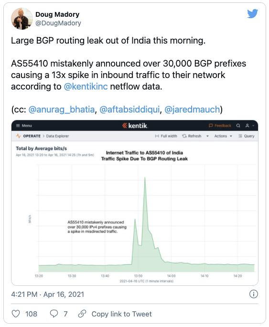Image resolution: width=269 pixels, height=327 pixels.
Task: Toggle Full width view
Action: tap(166, 136)
